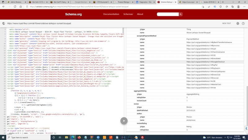Select the #MasterCard payment row
Image resolution: width=248 pixels, height=140 pixels.
[185, 84]
